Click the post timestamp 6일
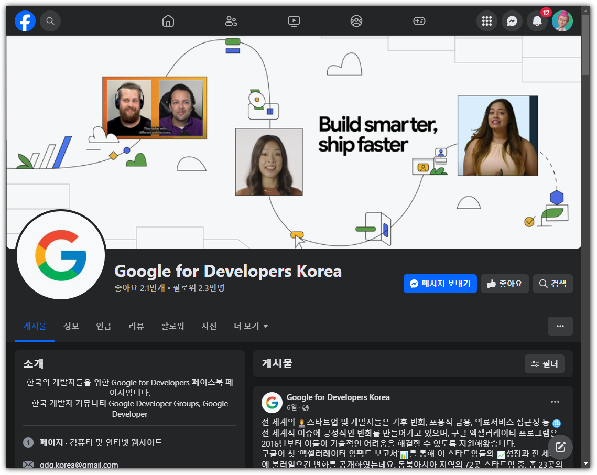Viewport: 597px width, 475px height. 291,407
